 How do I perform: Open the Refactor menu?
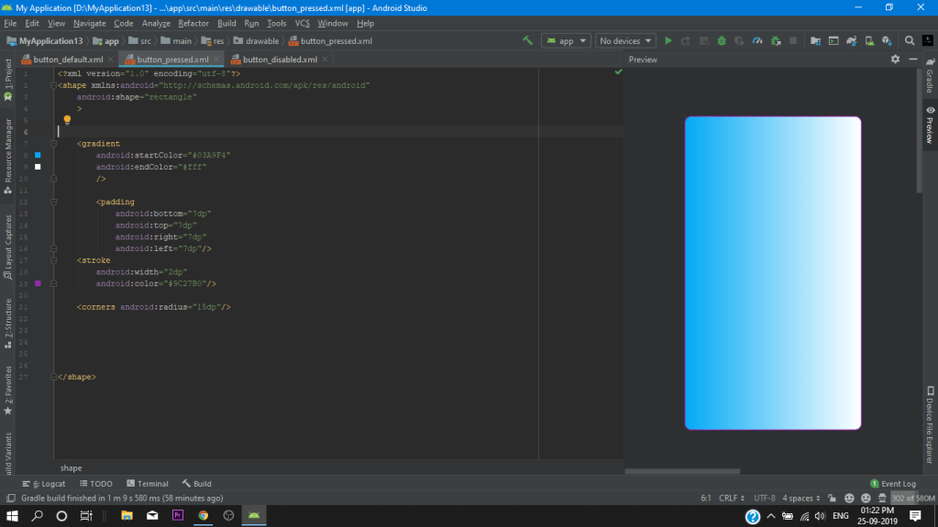[193, 23]
